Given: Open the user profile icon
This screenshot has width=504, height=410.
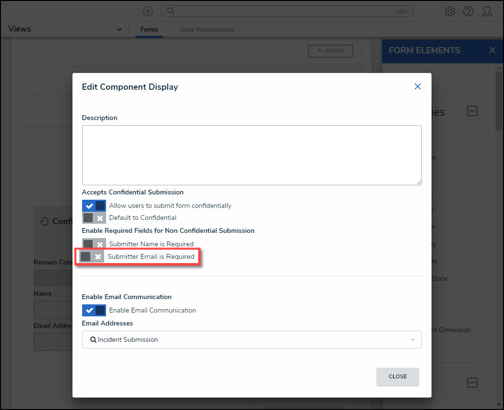Looking at the screenshot, I should point(487,11).
